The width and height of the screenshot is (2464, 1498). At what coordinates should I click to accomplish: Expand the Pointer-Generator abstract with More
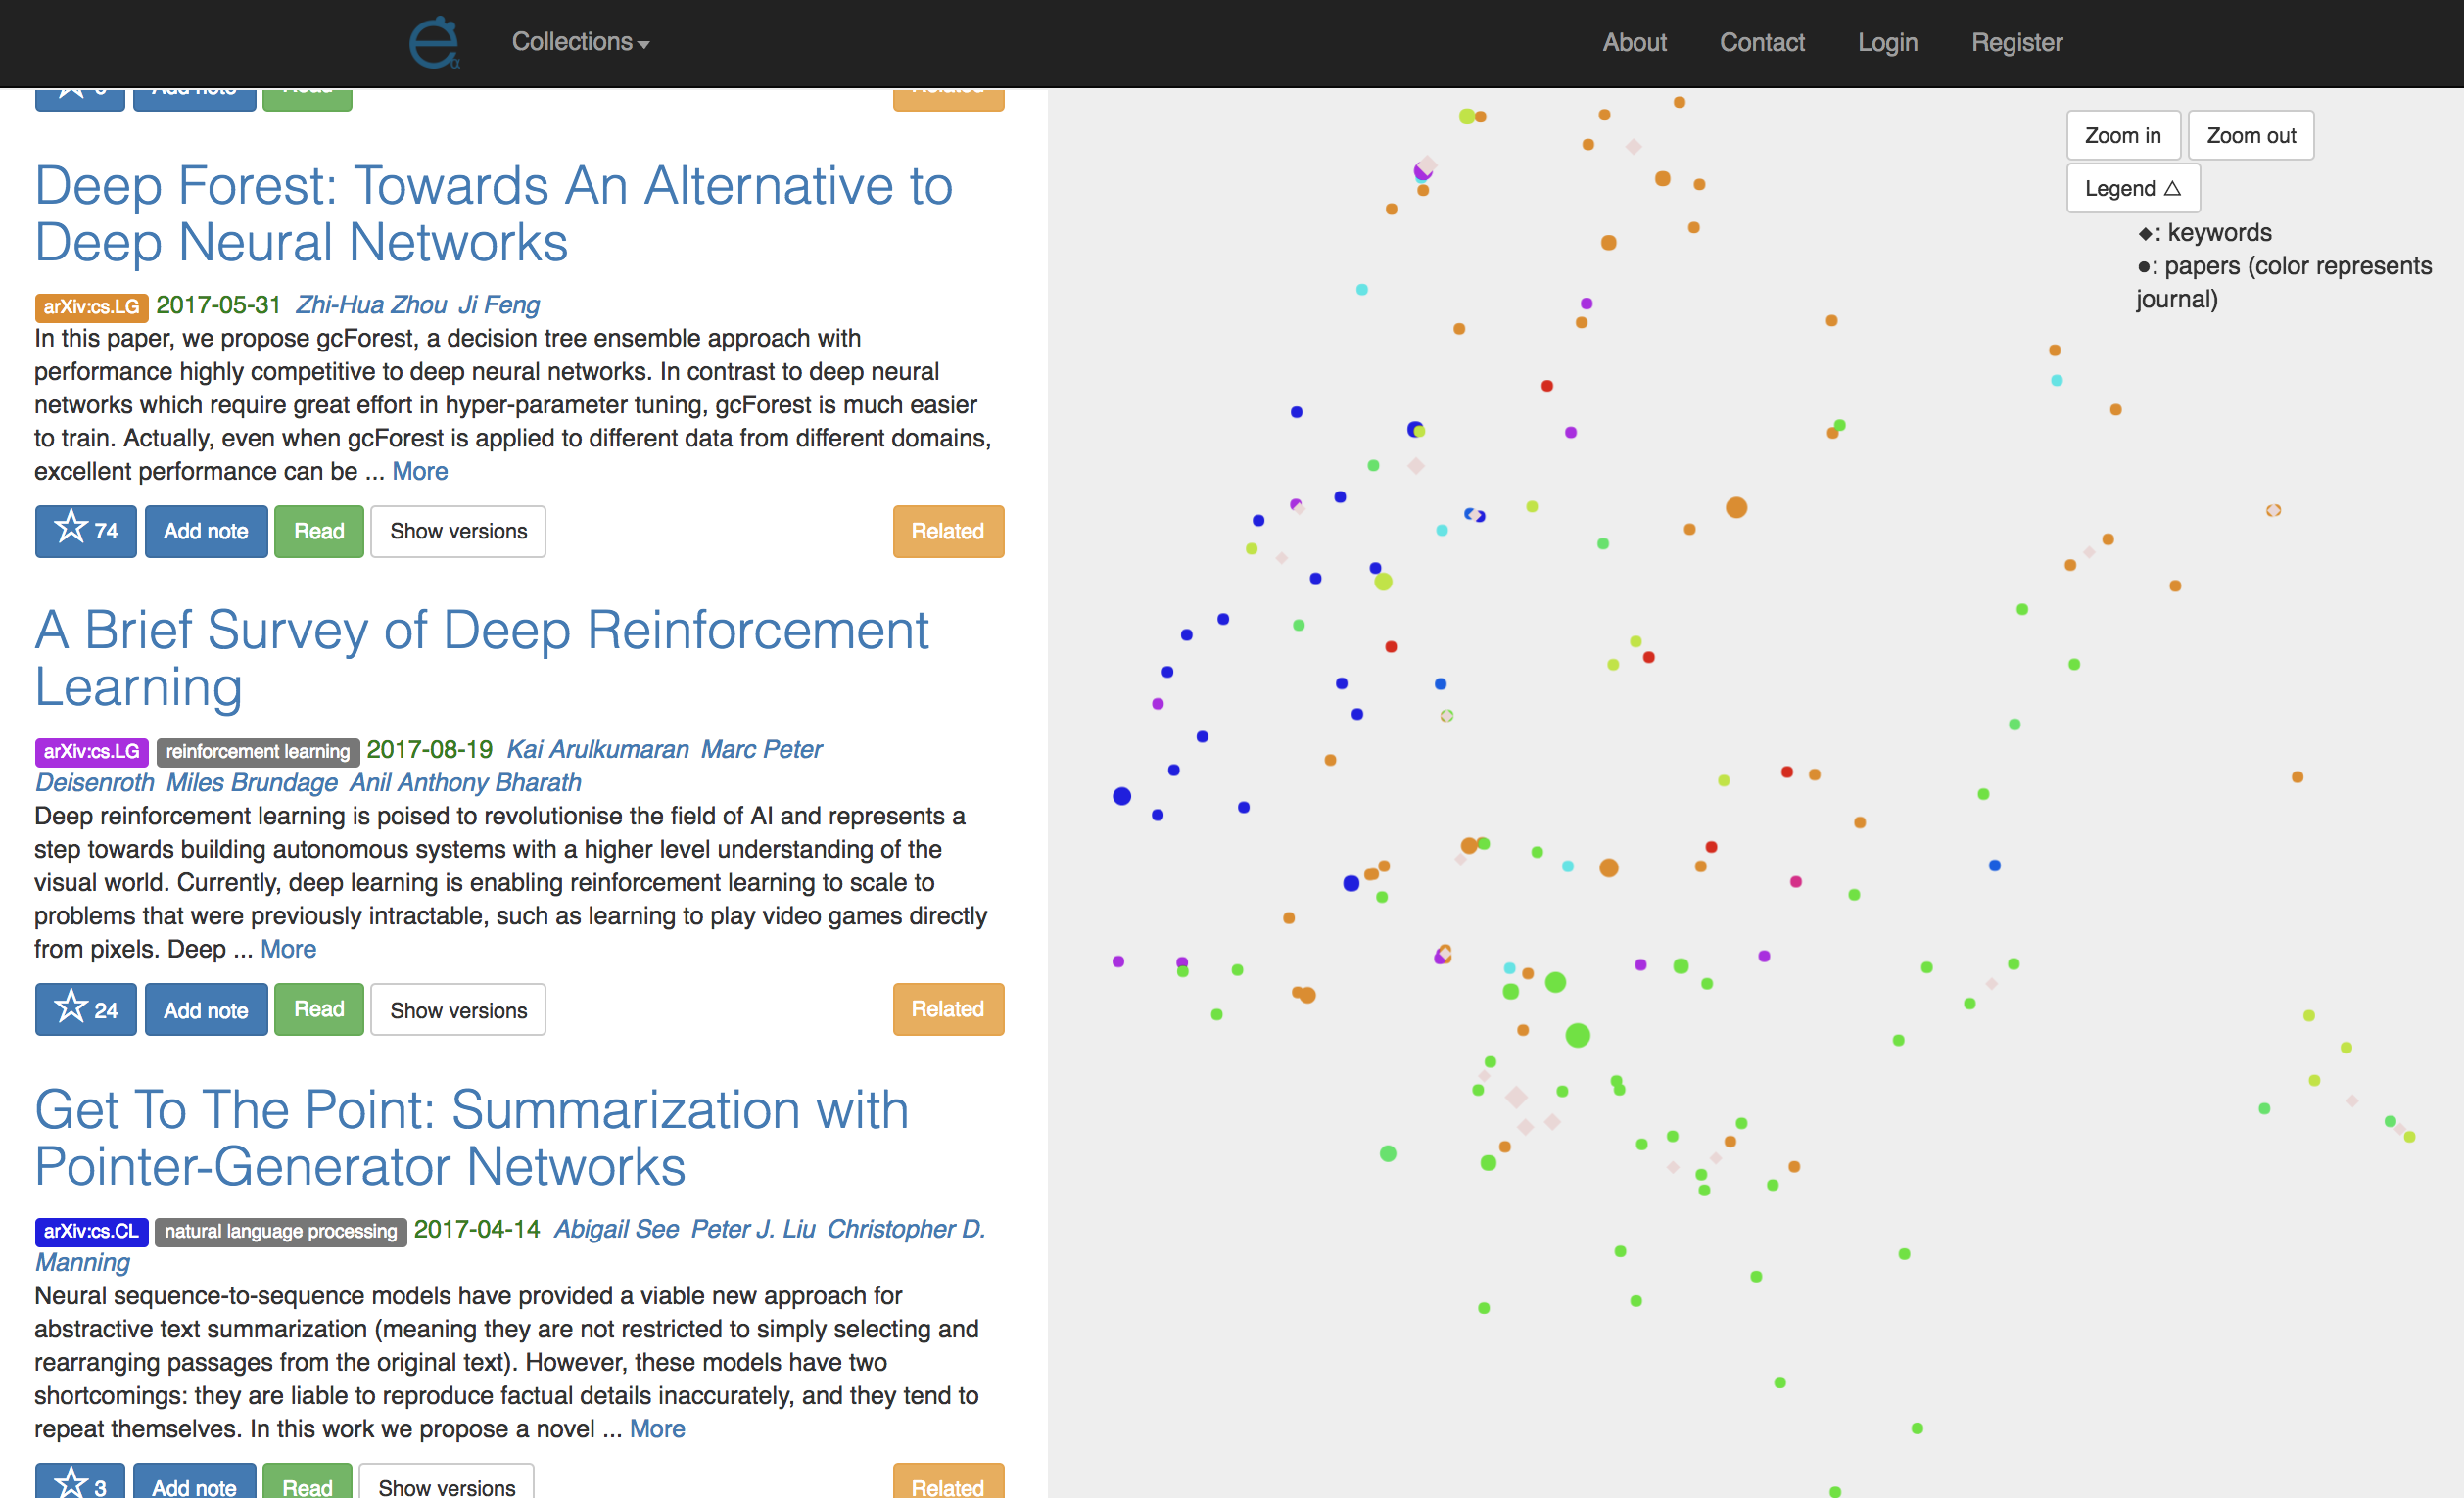(x=657, y=1429)
